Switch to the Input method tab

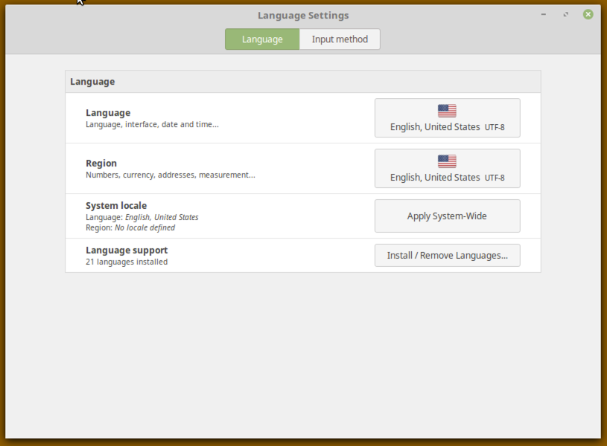(x=340, y=39)
